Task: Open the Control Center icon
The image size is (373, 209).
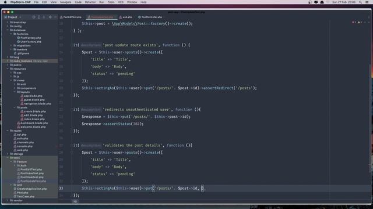Action: click(367, 2)
